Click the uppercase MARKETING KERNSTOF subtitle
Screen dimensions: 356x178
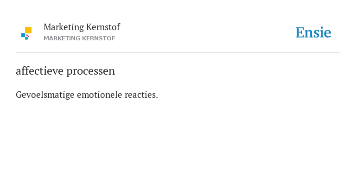click(79, 38)
